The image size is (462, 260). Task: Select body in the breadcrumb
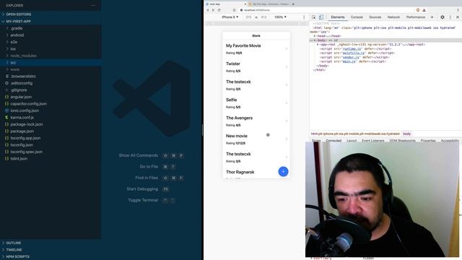[407, 134]
